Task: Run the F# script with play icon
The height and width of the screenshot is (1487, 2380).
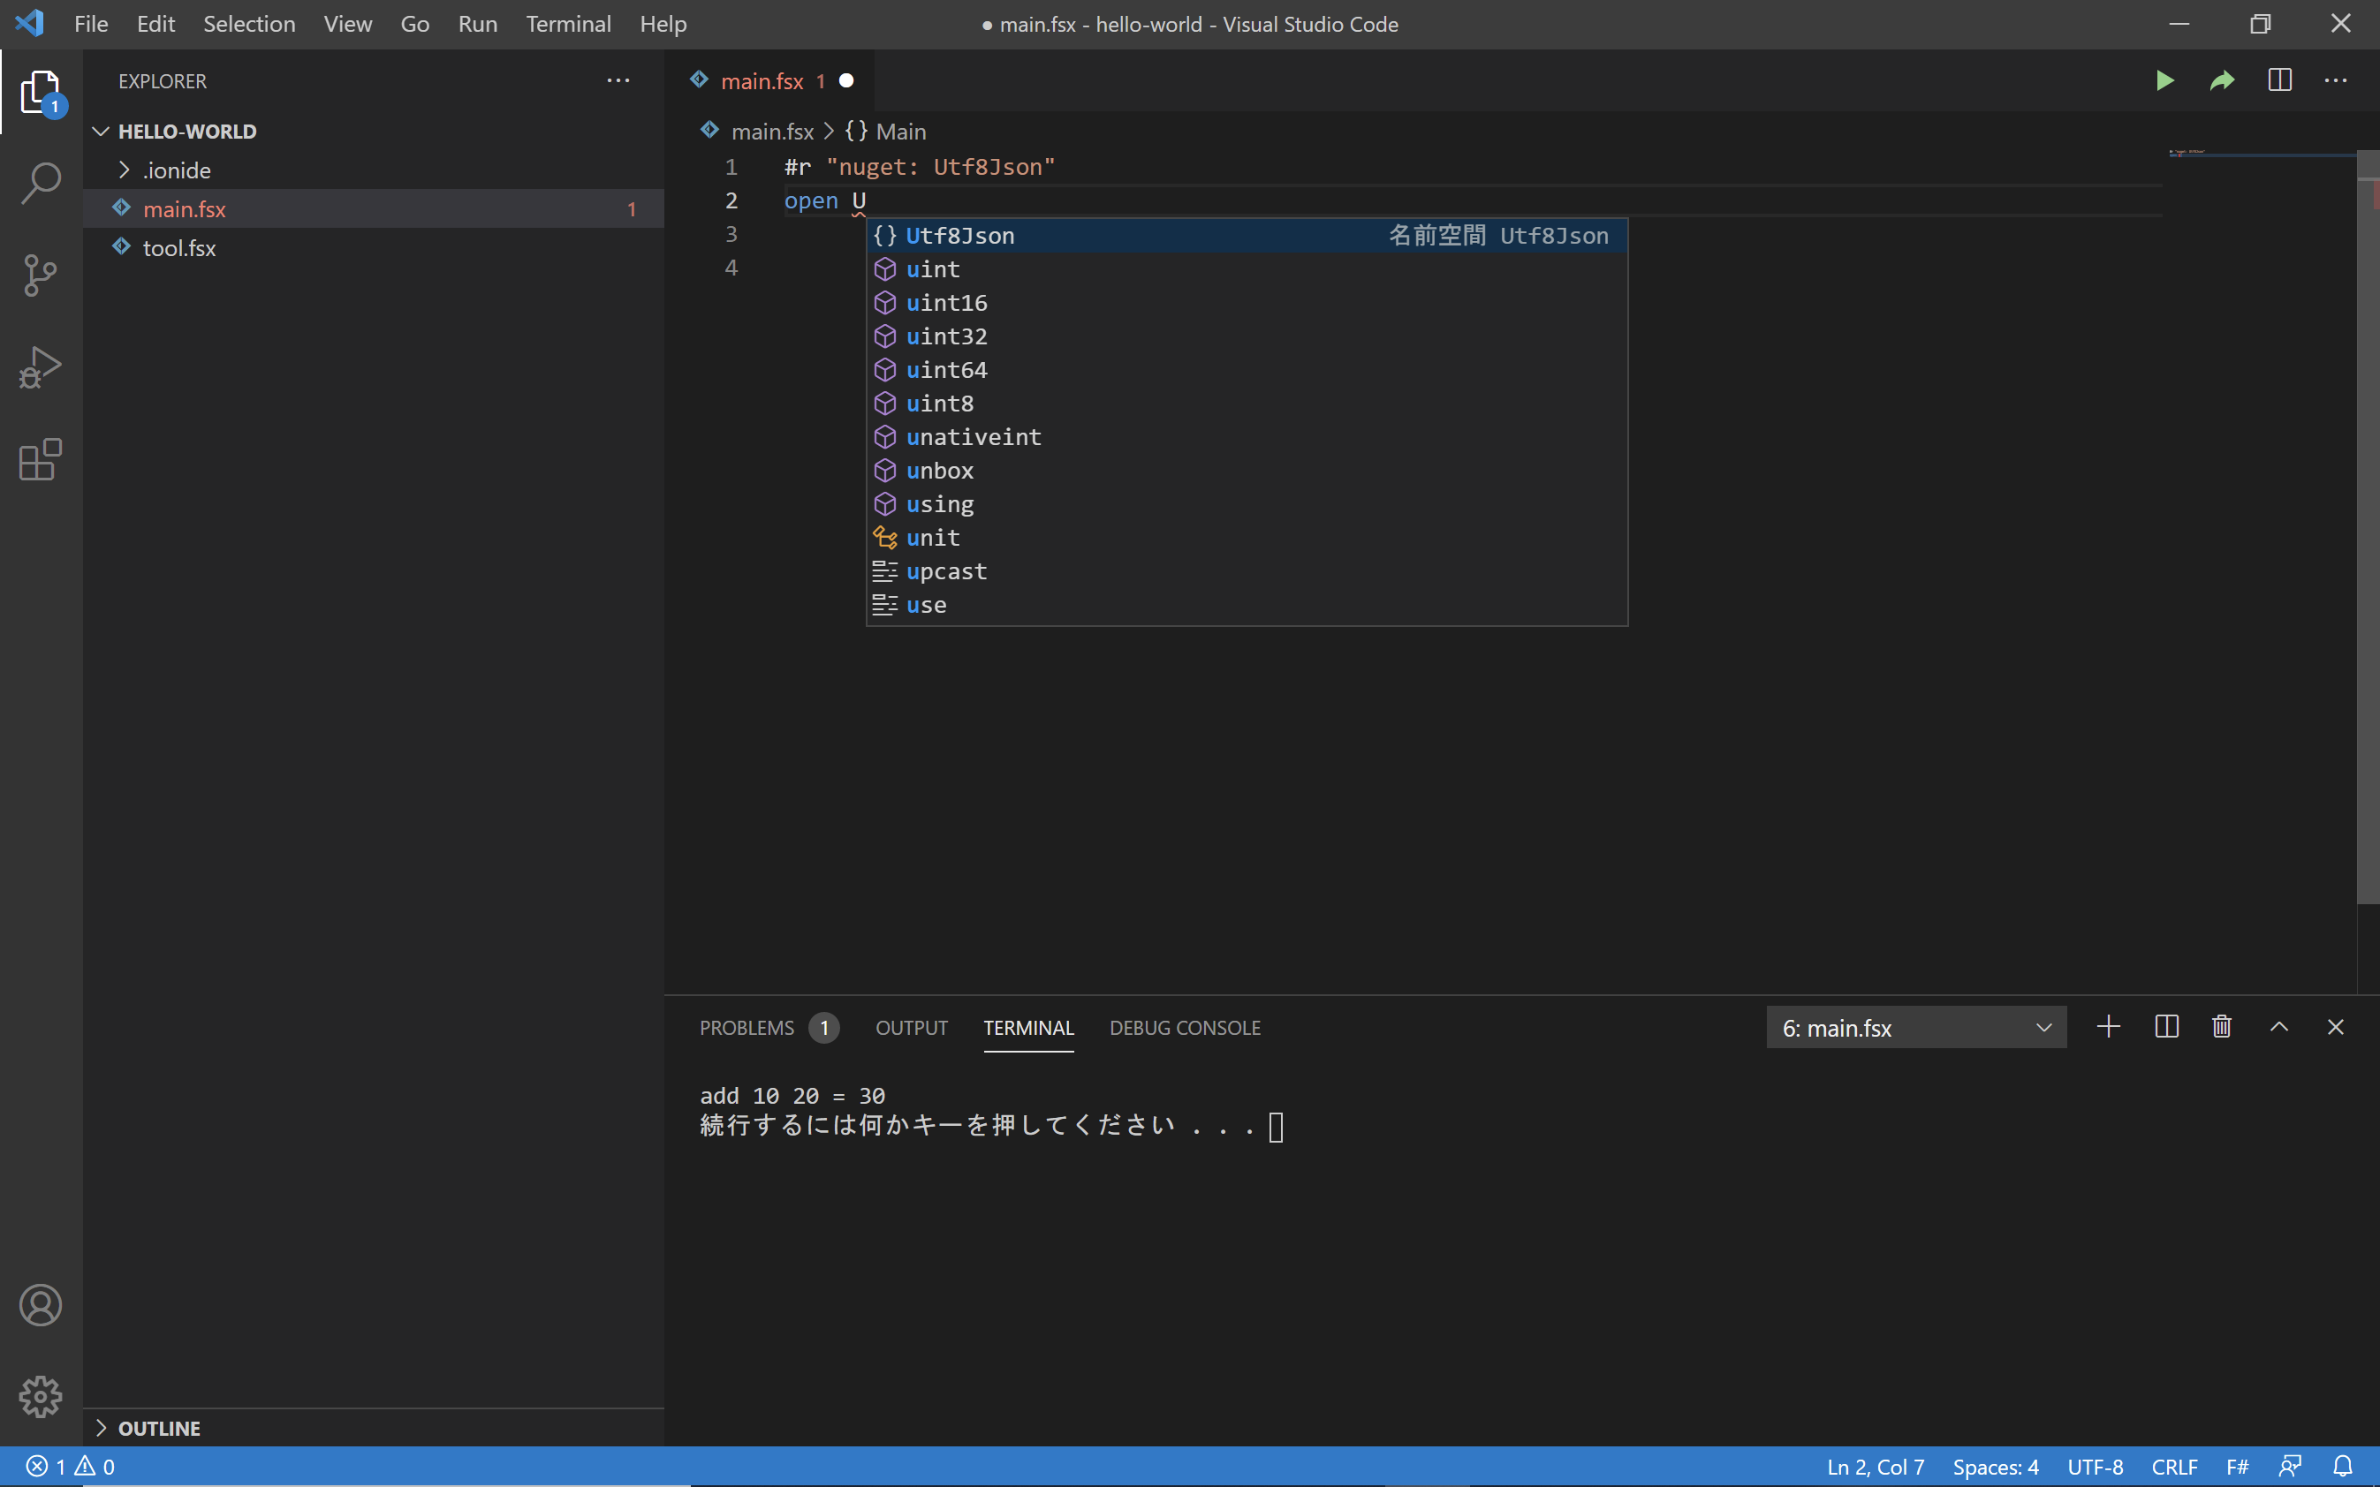Action: [x=2164, y=80]
